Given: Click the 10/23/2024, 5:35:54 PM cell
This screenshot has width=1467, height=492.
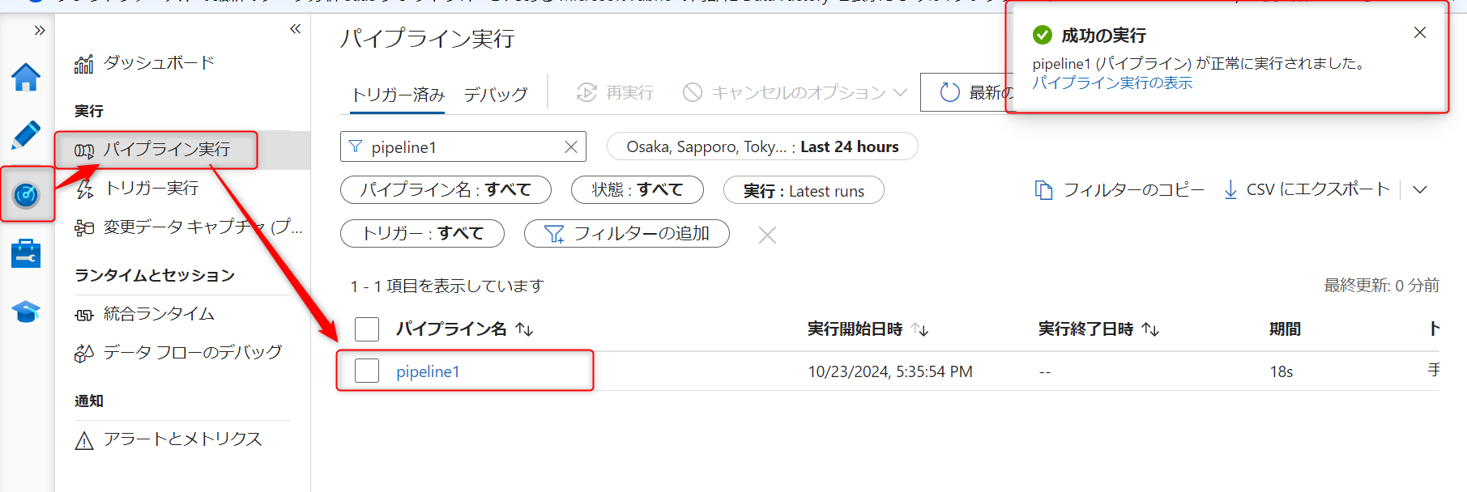Looking at the screenshot, I should (890, 371).
